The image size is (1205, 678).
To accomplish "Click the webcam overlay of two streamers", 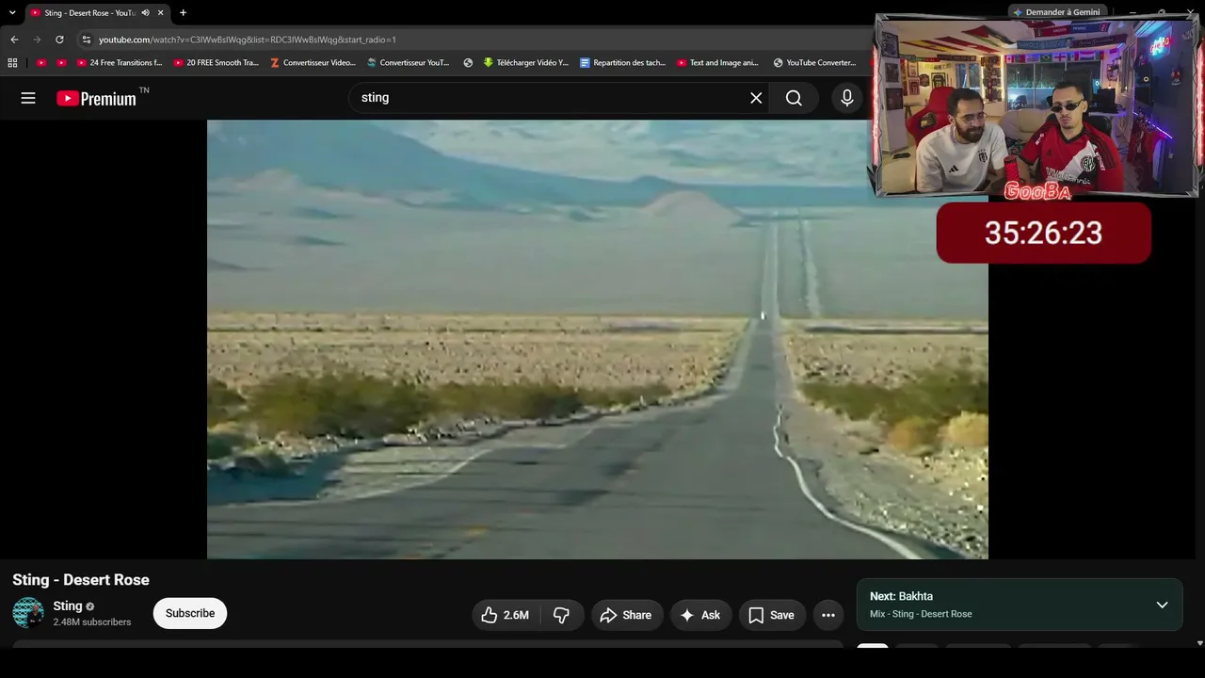I will pos(1037,105).
